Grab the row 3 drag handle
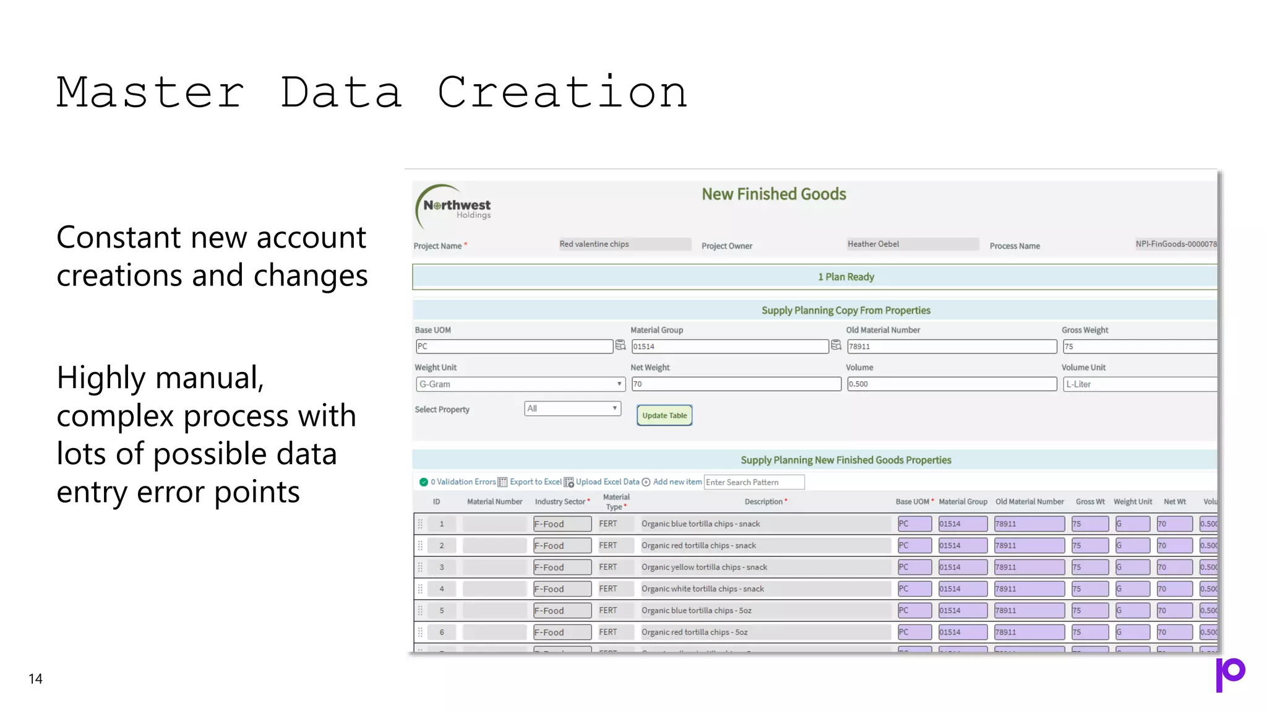Image resolution: width=1267 pixels, height=713 pixels. [420, 568]
